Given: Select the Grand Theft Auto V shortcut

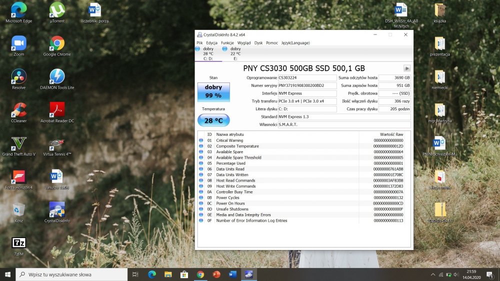Looking at the screenshot, I should 19,145.
